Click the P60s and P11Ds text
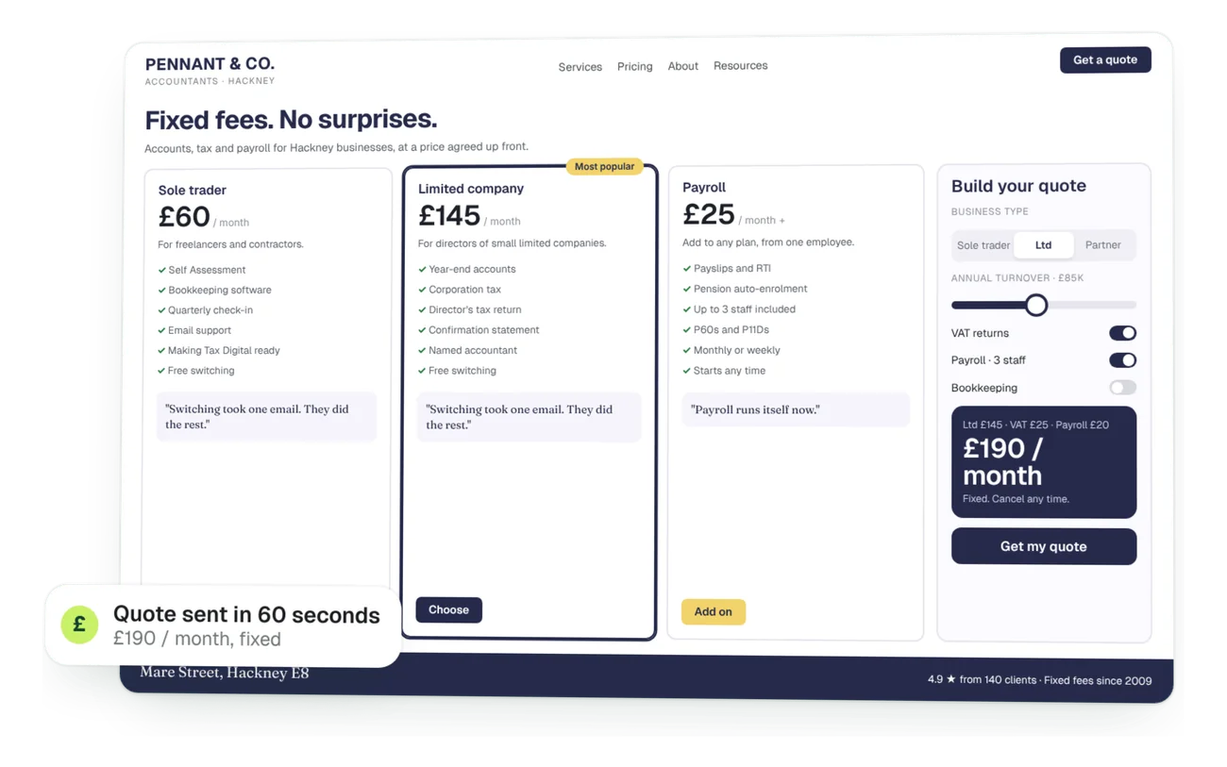The height and width of the screenshot is (767, 1227). point(731,329)
